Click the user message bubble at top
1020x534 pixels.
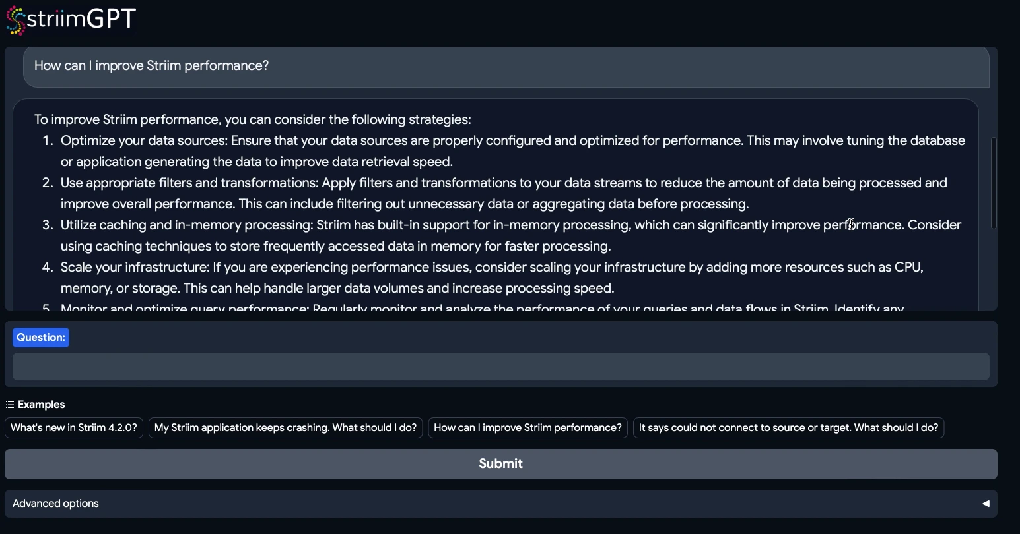click(x=506, y=66)
